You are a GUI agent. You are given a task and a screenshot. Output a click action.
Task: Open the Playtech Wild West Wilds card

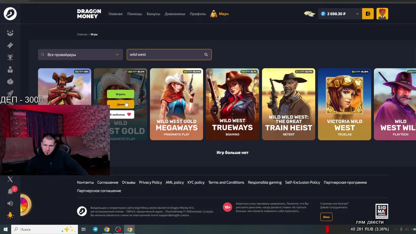[x=395, y=104]
